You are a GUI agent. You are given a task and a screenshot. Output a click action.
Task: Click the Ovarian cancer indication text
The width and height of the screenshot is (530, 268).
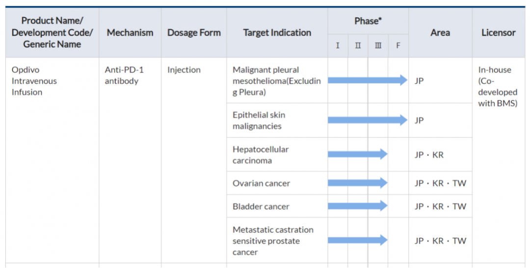[x=261, y=183]
